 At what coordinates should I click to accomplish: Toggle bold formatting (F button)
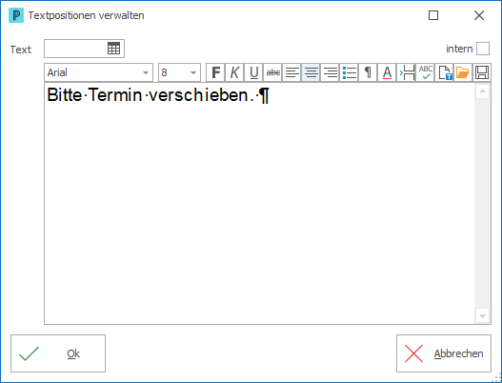[x=215, y=72]
